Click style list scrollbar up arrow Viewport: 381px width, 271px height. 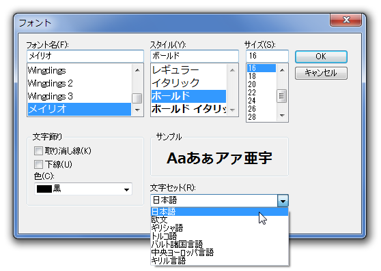click(232, 70)
